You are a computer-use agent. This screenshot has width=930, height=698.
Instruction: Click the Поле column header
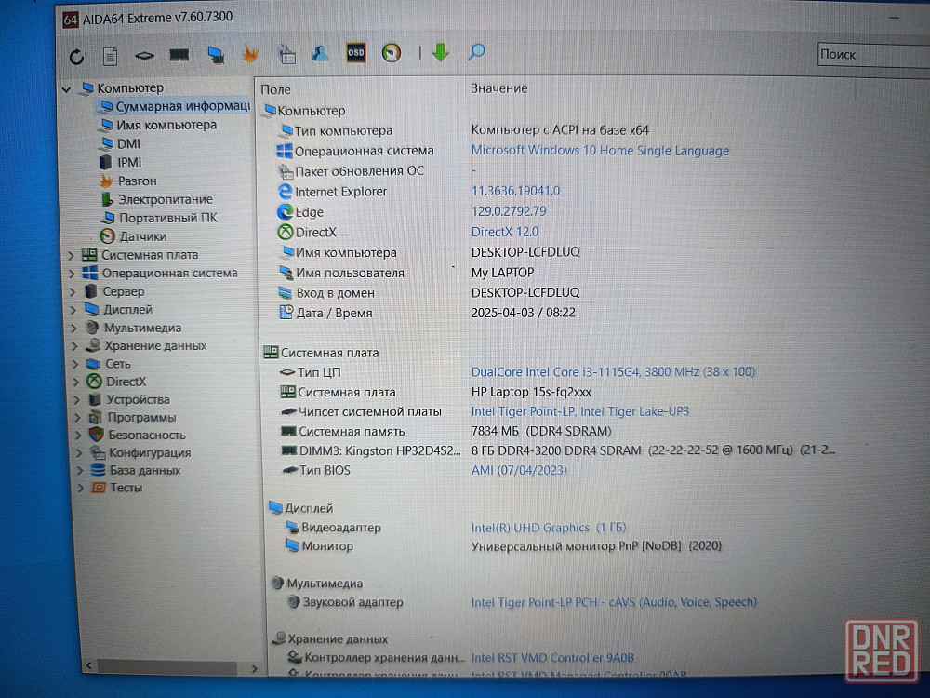click(276, 89)
